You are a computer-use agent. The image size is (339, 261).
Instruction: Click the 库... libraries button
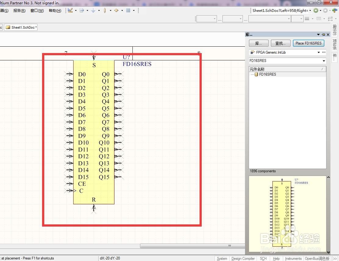pos(258,43)
